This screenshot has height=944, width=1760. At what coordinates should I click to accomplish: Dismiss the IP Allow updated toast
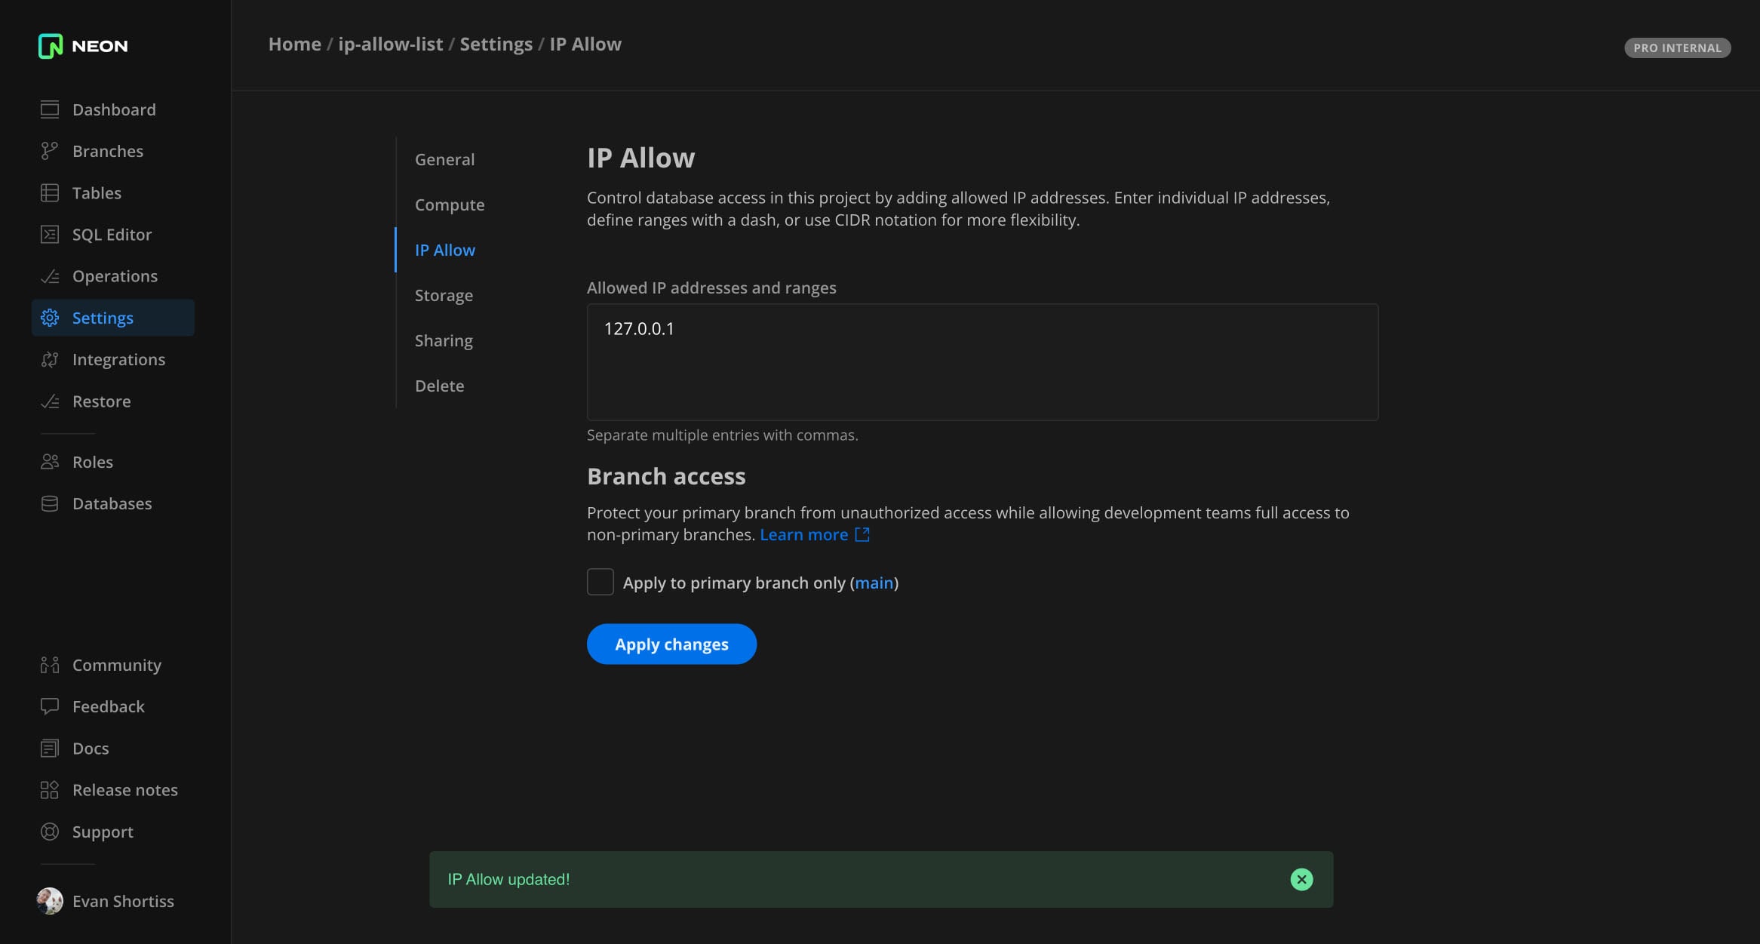(1301, 879)
